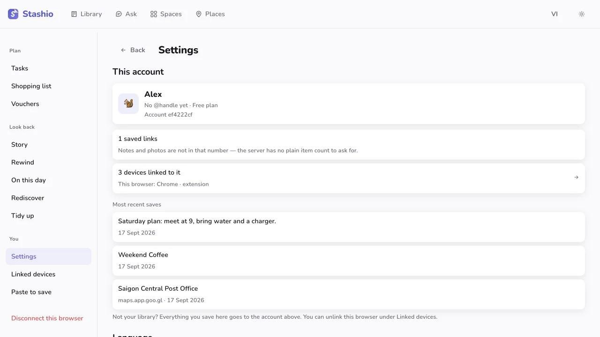This screenshot has height=337, width=600.
Task: Click the Library book icon
Action: pos(74,14)
